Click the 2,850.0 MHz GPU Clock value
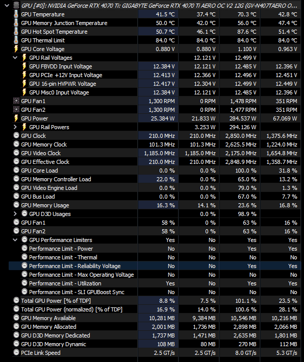Viewport: 304px width, 362px height. (241, 136)
